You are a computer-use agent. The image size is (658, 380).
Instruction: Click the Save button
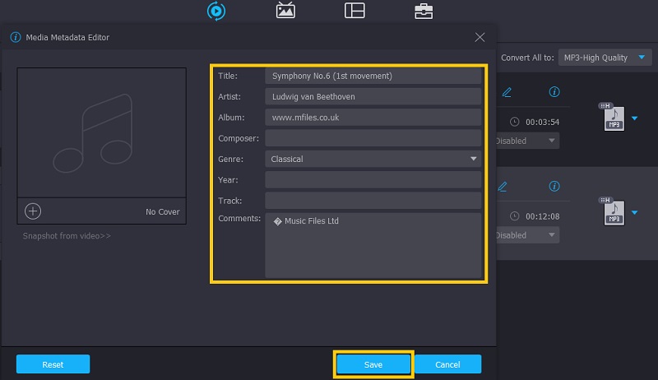[x=373, y=364]
